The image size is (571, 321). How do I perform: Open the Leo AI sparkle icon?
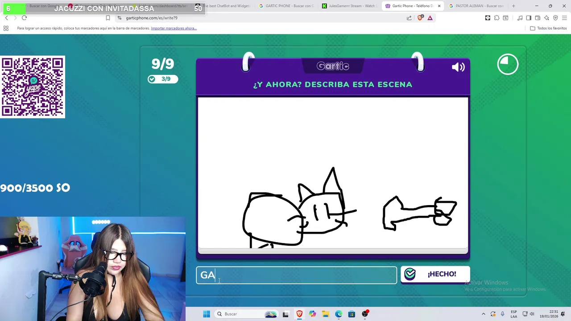pyautogui.click(x=546, y=18)
